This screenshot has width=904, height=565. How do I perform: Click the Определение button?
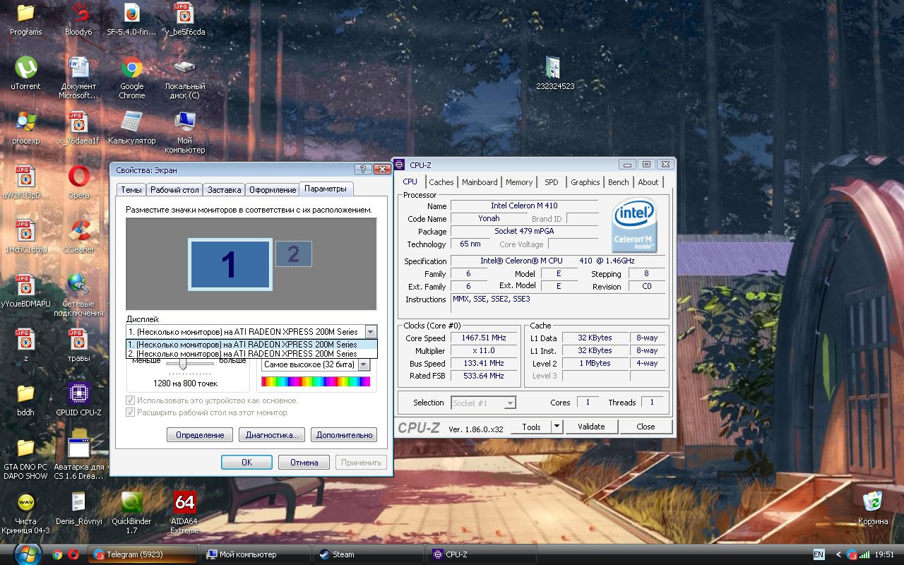[x=200, y=435]
